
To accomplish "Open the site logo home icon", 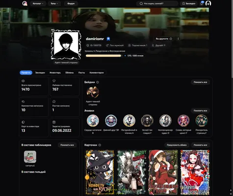I will (25, 3).
